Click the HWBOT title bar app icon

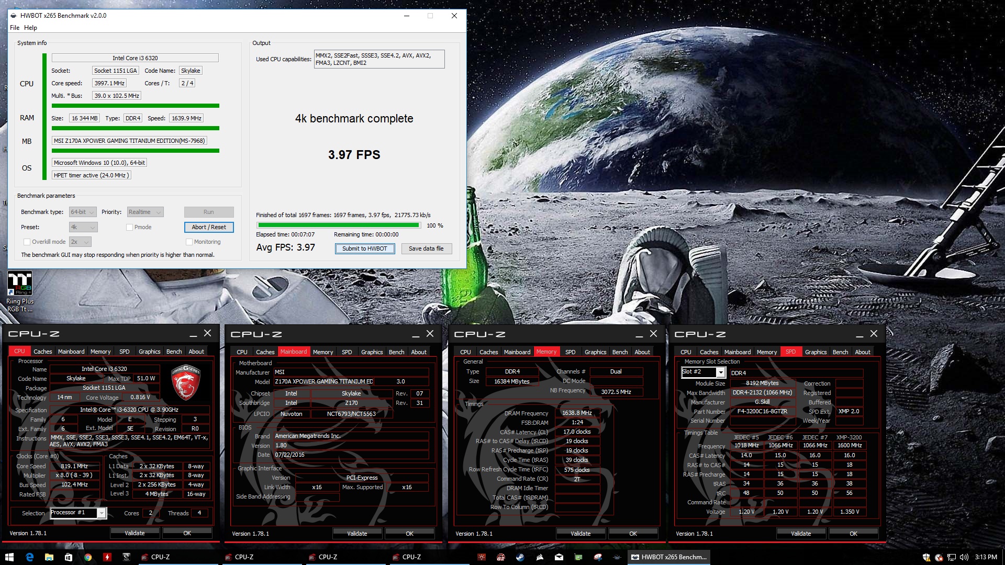[x=14, y=16]
